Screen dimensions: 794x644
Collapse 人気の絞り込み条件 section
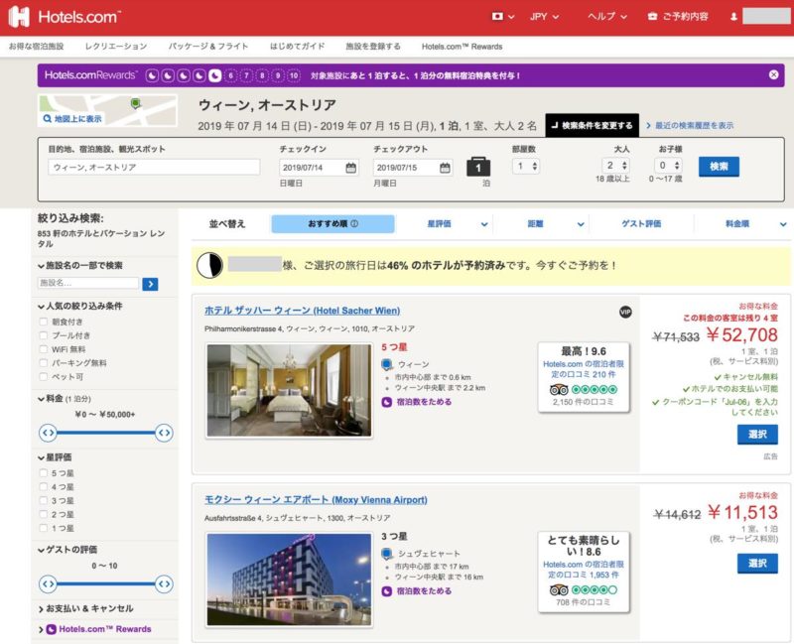pyautogui.click(x=80, y=306)
